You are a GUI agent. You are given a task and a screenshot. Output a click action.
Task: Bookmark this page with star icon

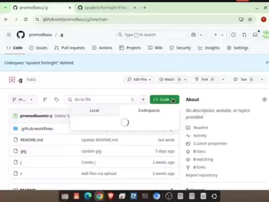250,19
